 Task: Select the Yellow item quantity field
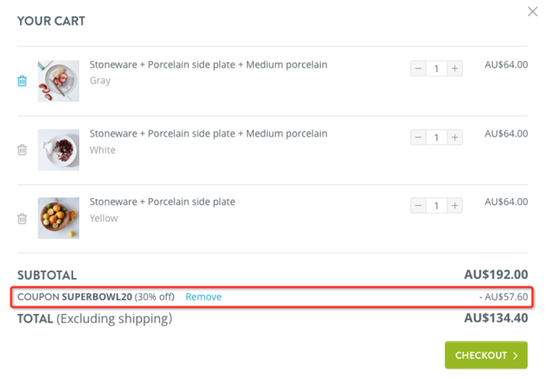point(437,206)
